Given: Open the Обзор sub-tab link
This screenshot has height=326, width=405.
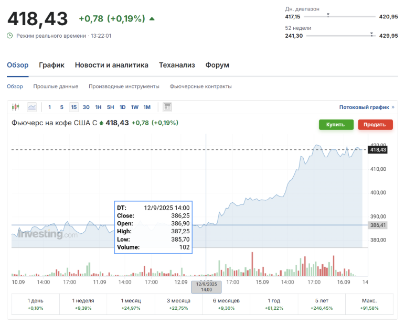Looking at the screenshot, I should coord(15,86).
